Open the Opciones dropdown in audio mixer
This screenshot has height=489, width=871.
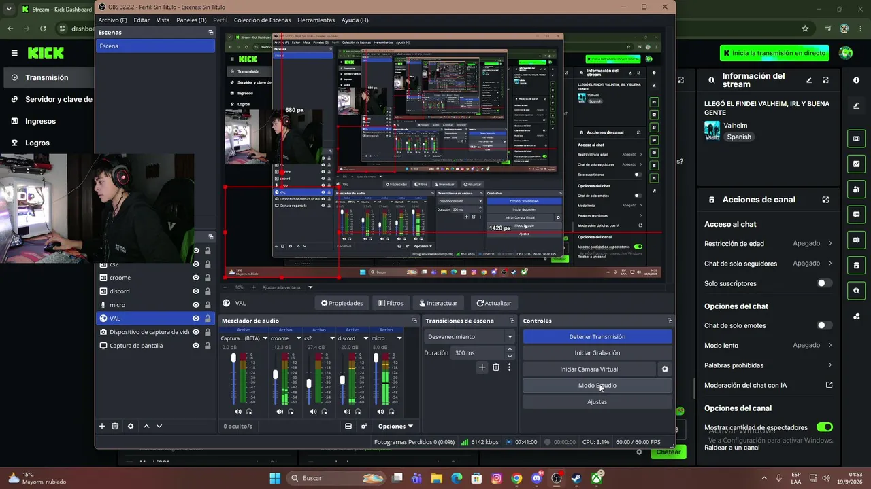395,427
